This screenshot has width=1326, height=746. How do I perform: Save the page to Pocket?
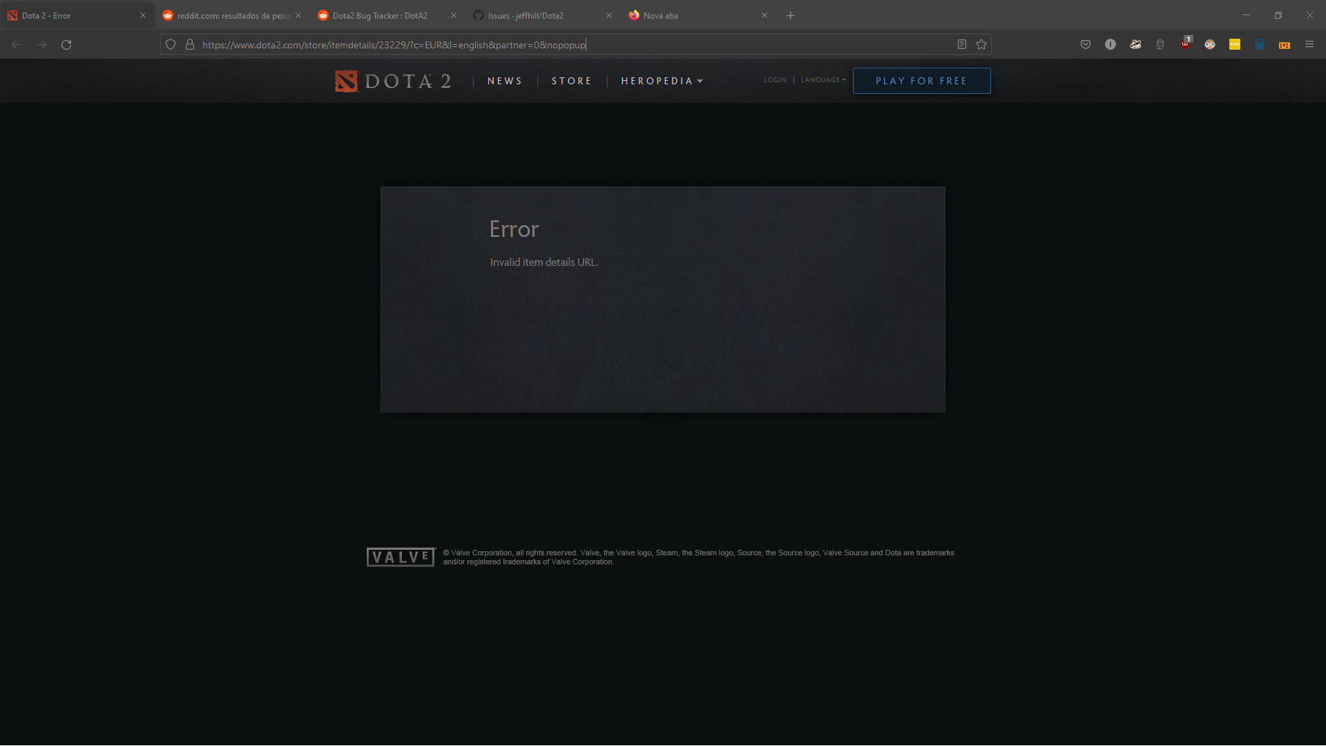pos(1086,44)
